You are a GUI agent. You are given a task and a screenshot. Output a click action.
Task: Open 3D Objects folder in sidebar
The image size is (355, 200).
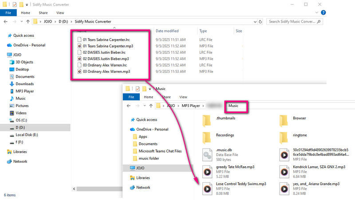click(x=24, y=62)
